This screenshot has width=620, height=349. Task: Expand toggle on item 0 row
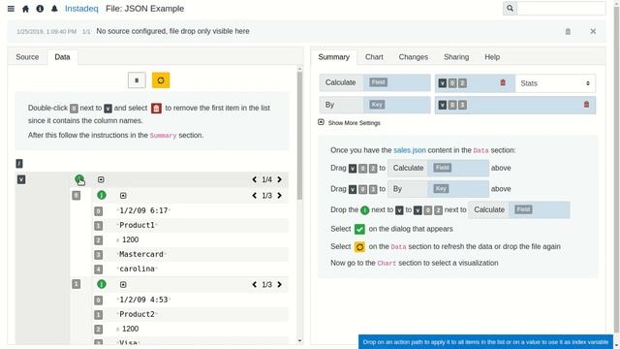123,196
